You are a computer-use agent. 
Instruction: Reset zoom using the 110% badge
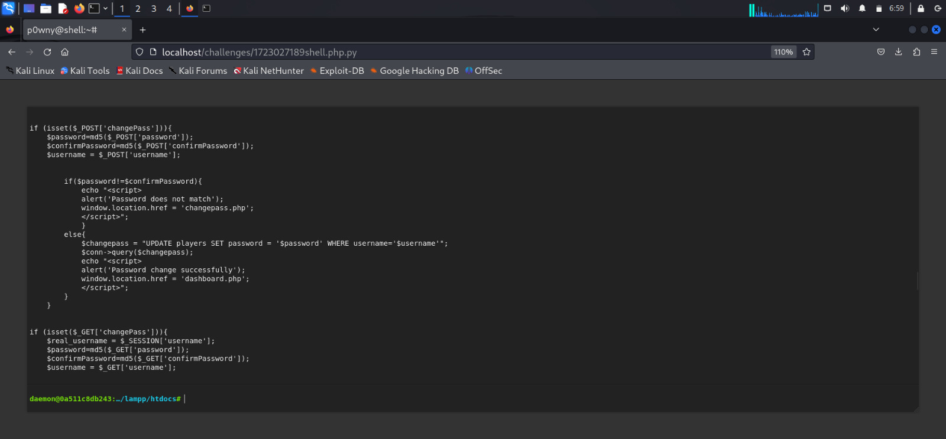click(x=783, y=52)
